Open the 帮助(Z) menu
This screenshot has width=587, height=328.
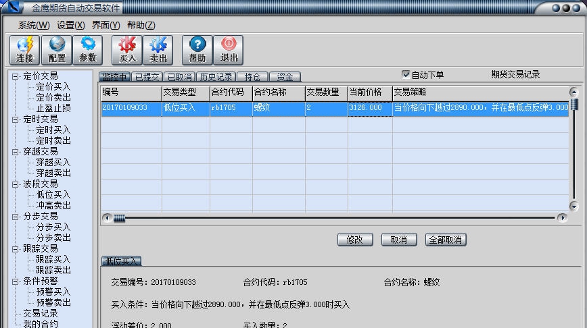[141, 25]
